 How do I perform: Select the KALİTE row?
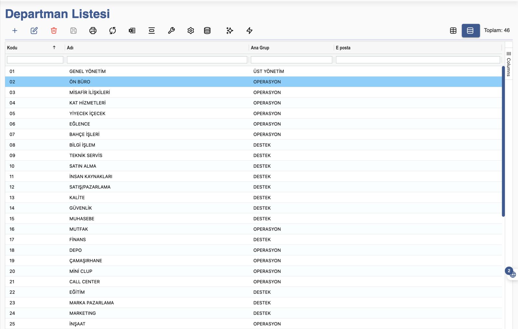click(x=253, y=197)
